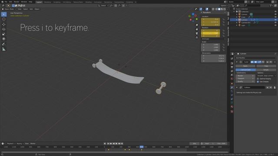Select Catmull-Clark subdivision type

245,70
